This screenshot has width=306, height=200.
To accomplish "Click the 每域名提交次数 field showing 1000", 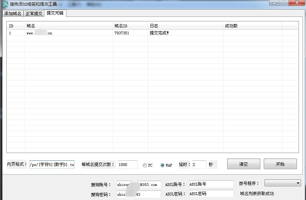I will [128, 165].
